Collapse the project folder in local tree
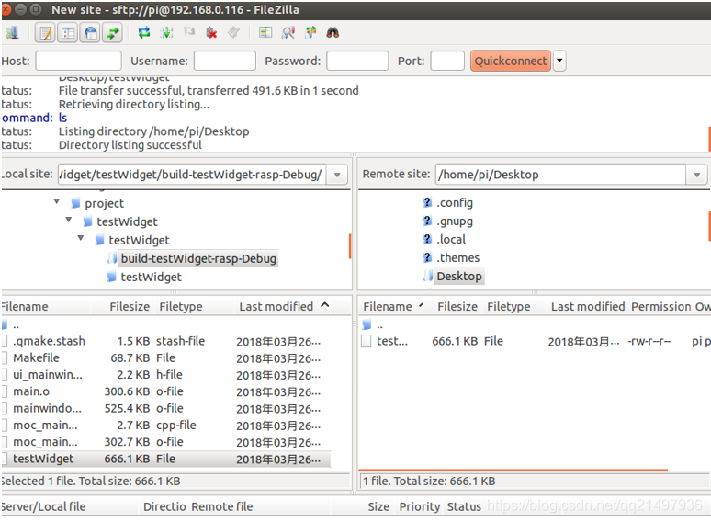Screen dimensions: 711x522 pos(57,201)
